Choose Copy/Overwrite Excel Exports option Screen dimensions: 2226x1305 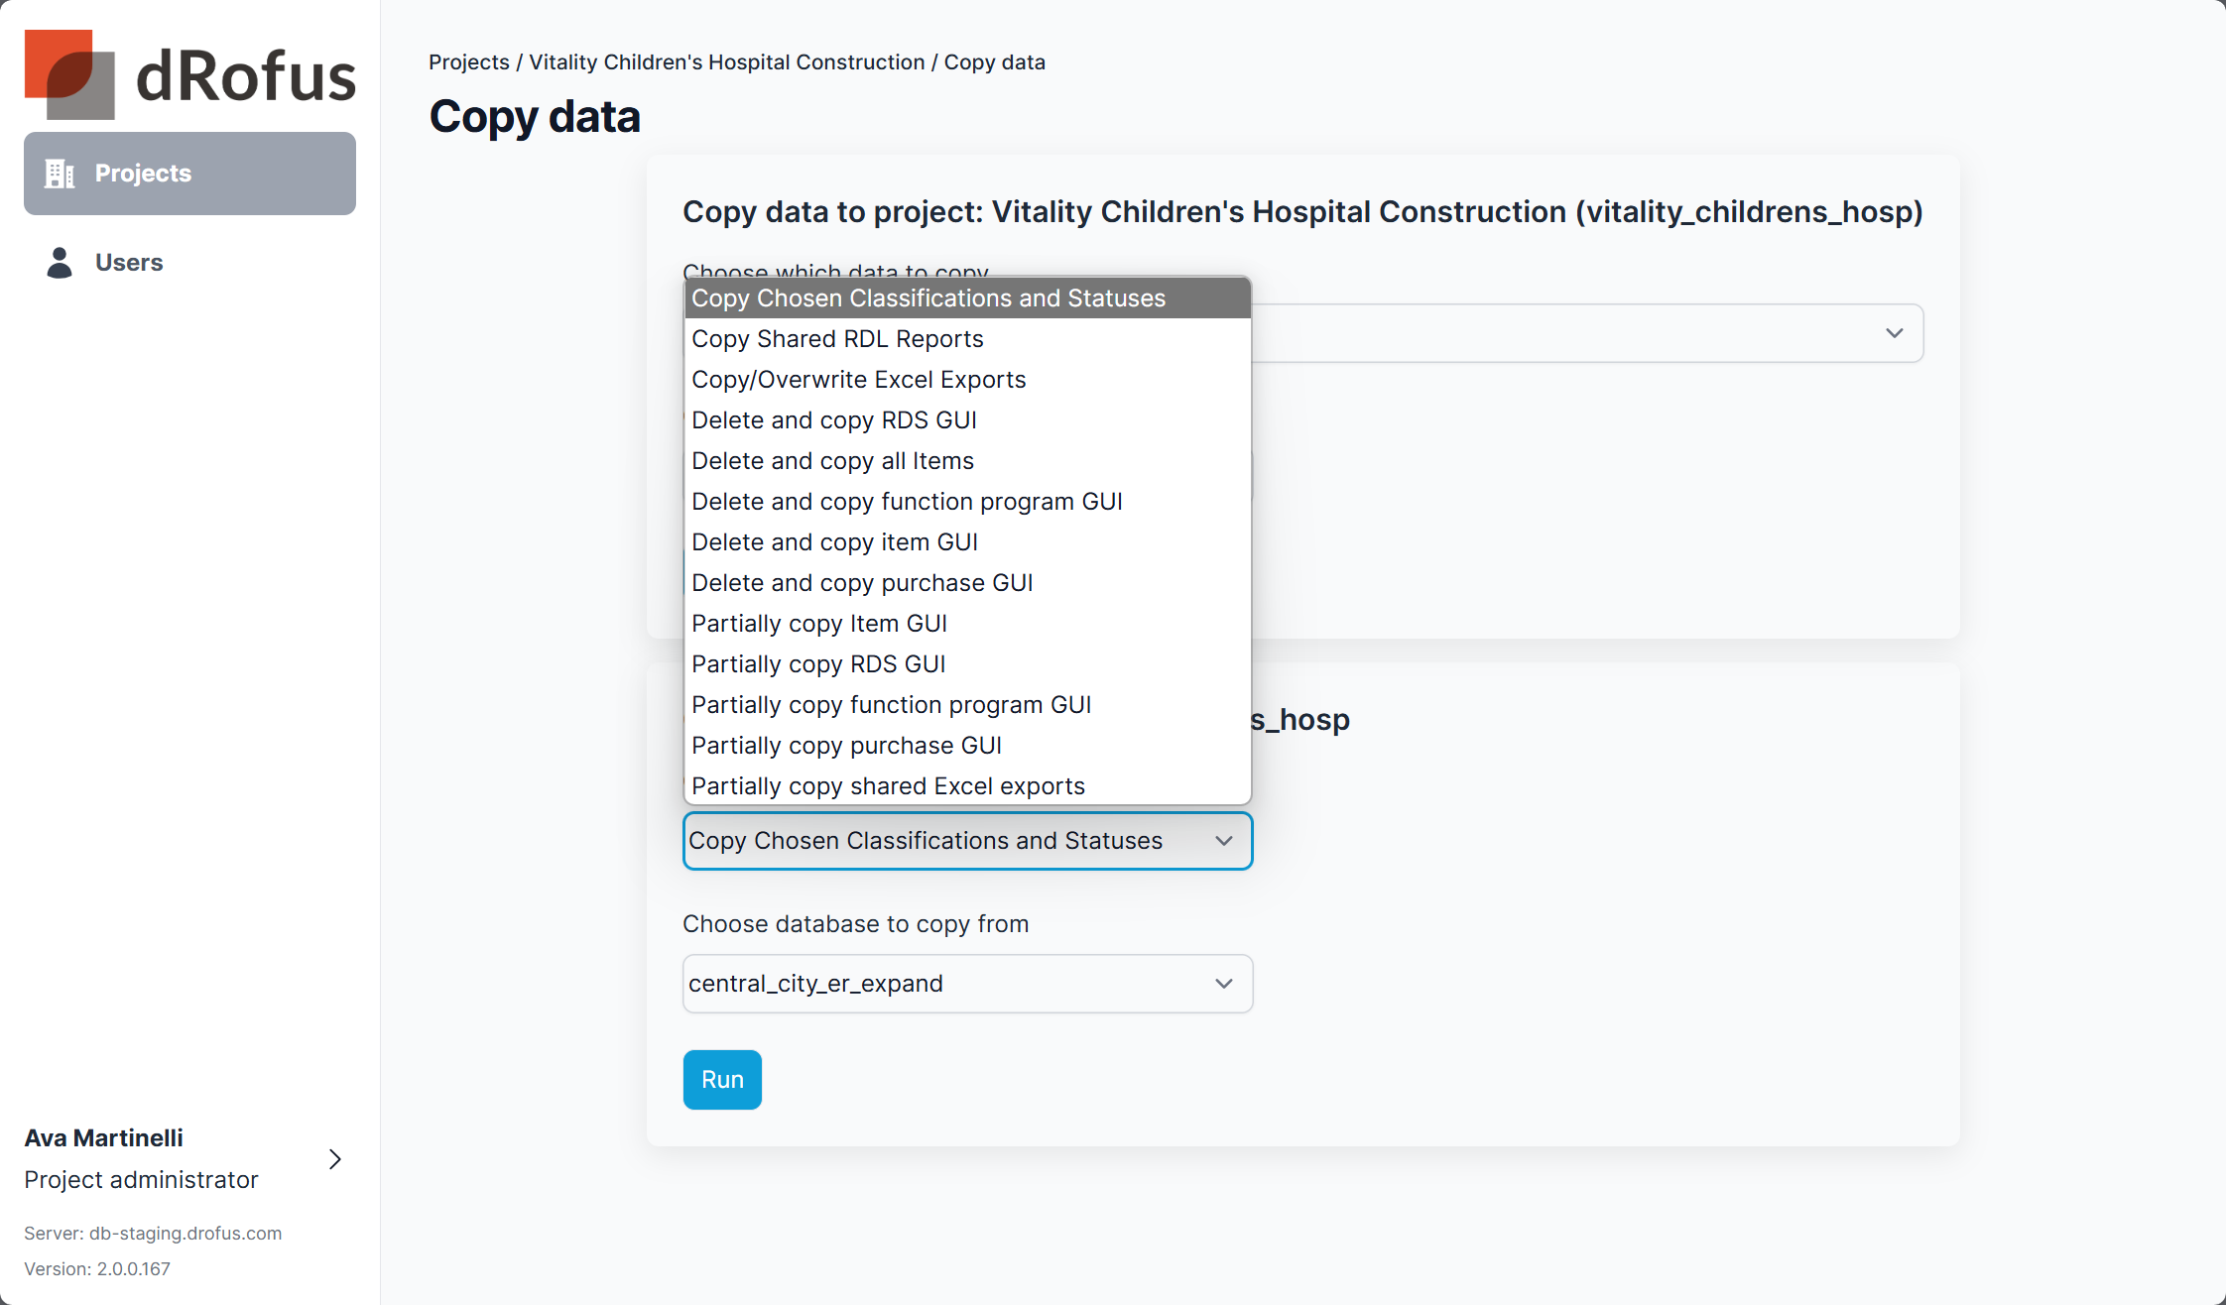click(858, 380)
